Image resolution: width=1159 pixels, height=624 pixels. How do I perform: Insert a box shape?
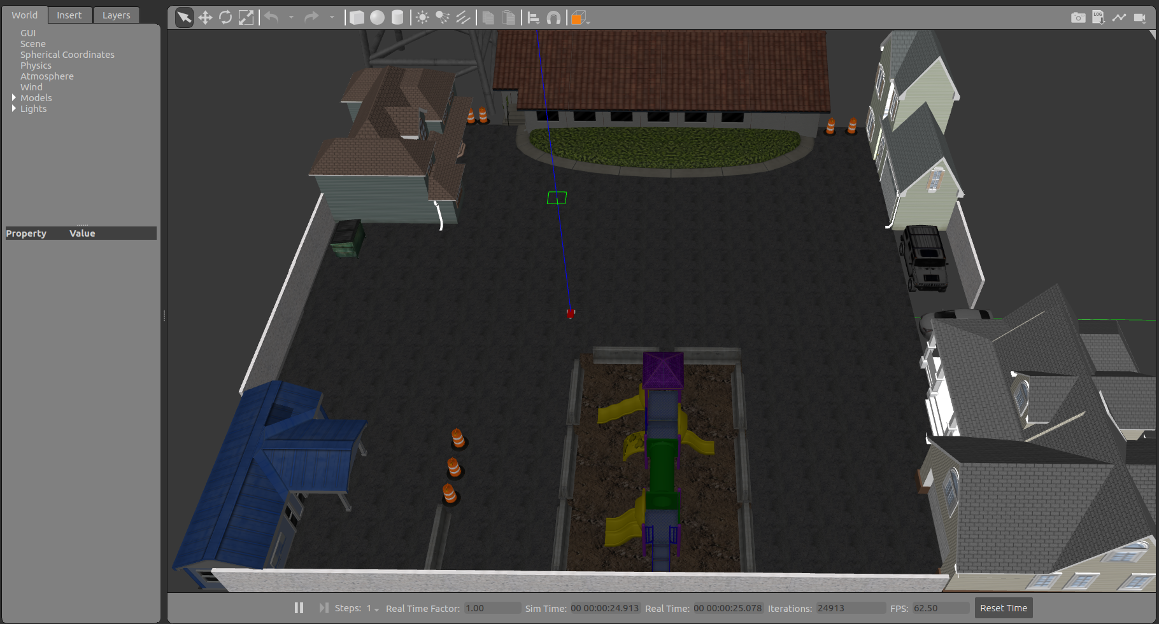357,18
